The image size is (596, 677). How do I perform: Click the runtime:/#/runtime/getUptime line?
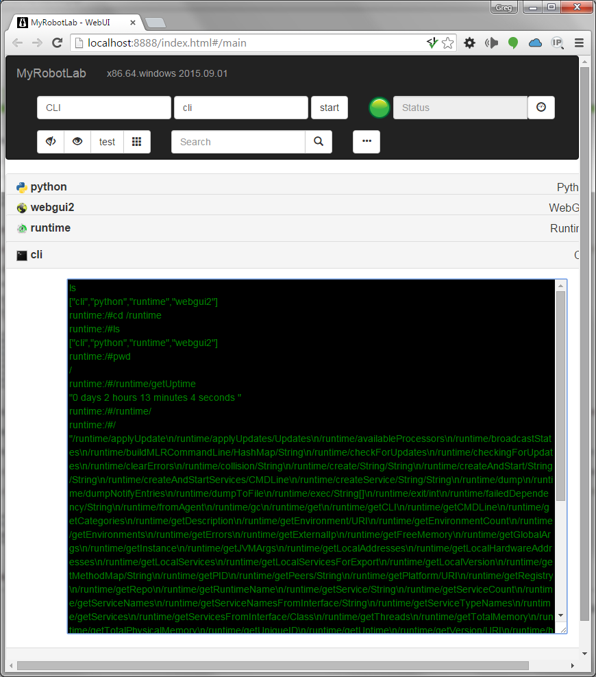132,384
